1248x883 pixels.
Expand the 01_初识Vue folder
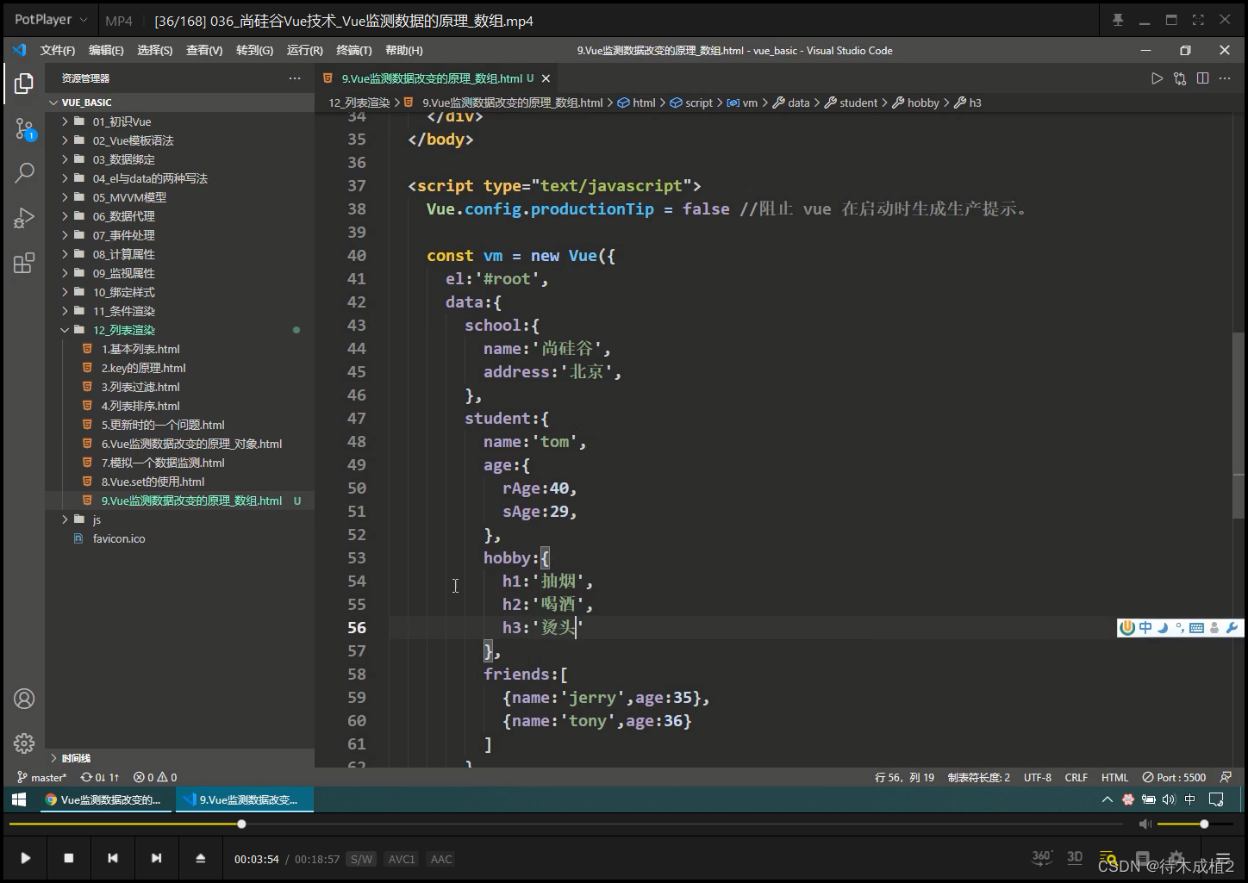[x=65, y=121]
